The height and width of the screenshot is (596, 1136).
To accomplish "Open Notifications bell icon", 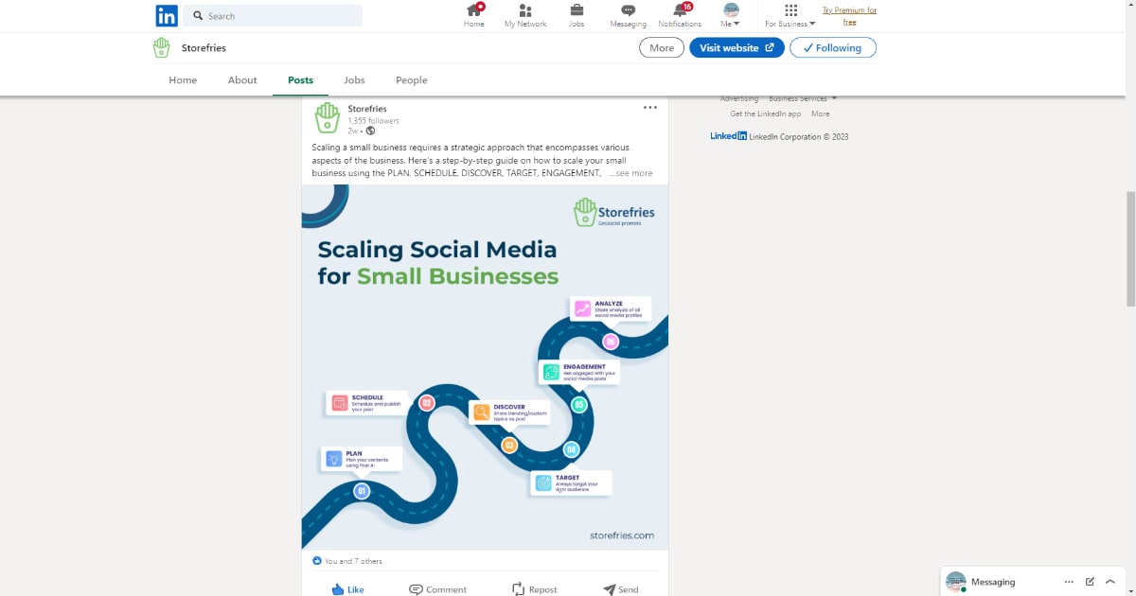I will pyautogui.click(x=680, y=10).
